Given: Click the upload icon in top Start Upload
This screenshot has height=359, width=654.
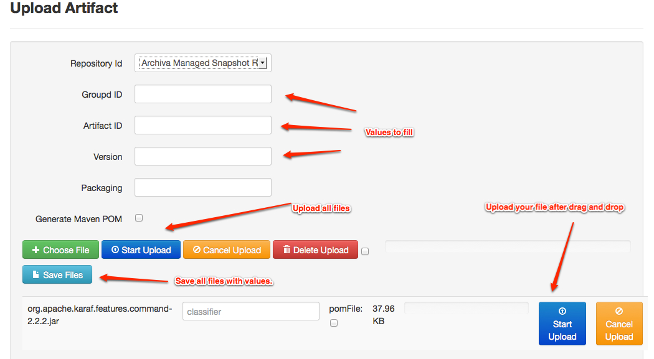Looking at the screenshot, I should click(115, 250).
